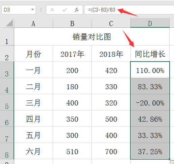The width and height of the screenshot is (174, 164).
Task: Click the cell with value 180
Action: tap(72, 86)
